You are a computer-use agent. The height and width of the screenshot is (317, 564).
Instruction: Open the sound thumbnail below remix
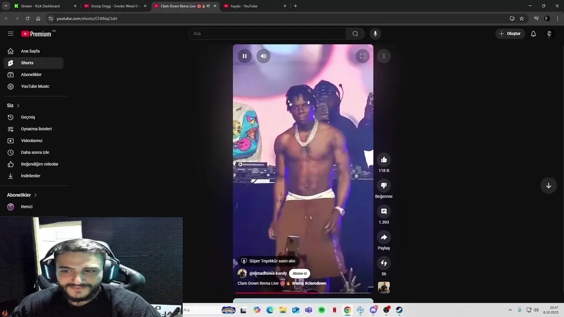point(384,288)
